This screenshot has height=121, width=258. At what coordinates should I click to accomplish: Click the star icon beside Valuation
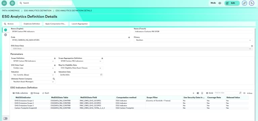click(55, 72)
